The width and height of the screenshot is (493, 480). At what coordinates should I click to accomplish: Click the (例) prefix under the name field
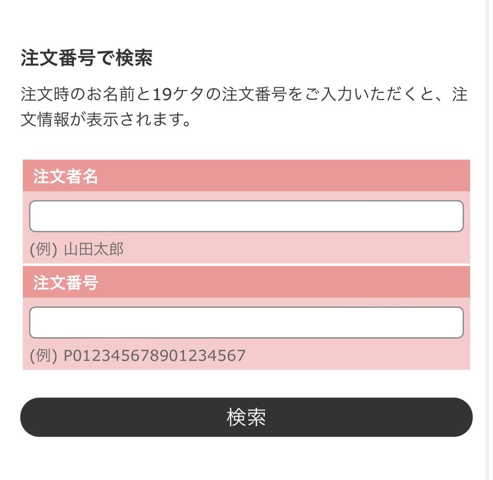click(x=43, y=249)
